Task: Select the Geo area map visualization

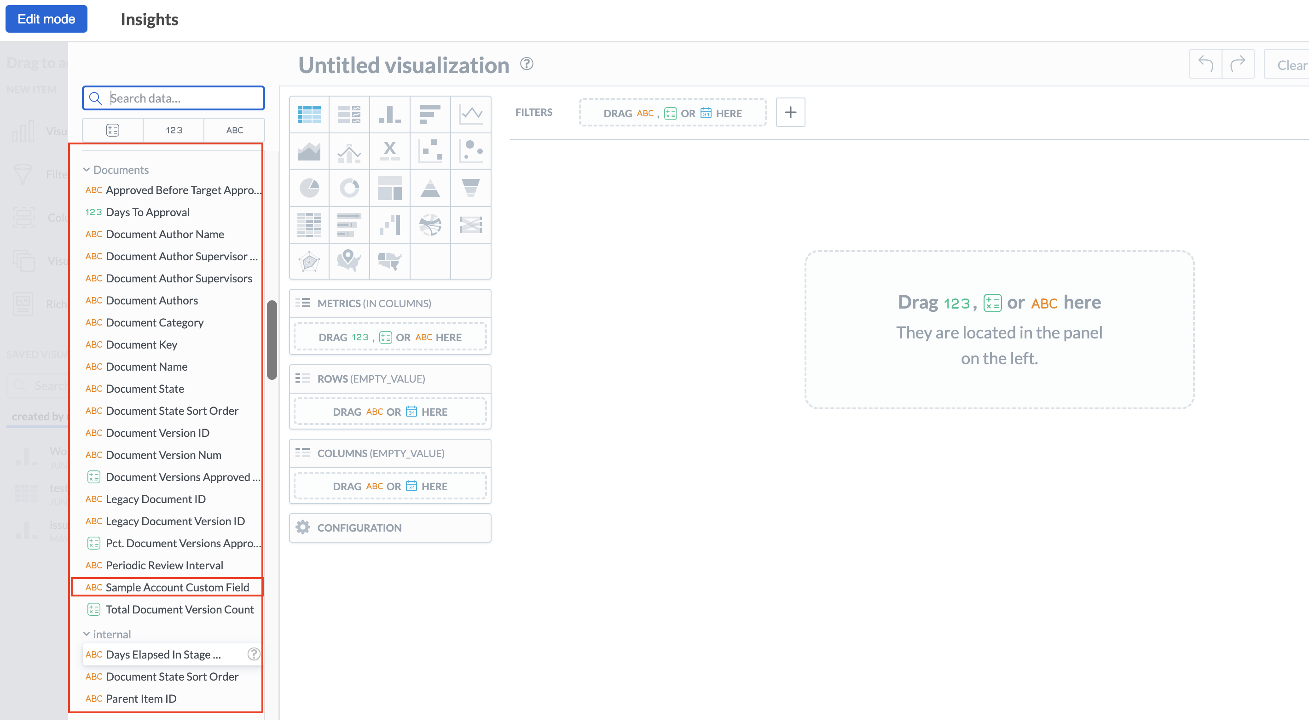Action: [x=390, y=261]
